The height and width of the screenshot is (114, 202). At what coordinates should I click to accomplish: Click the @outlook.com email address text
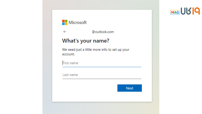103,32
